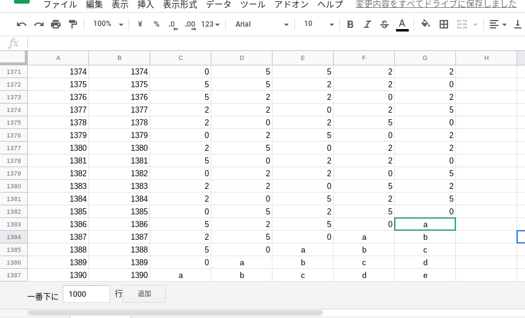Open the 編集 menu
This screenshot has width=525, height=318.
(x=94, y=4)
